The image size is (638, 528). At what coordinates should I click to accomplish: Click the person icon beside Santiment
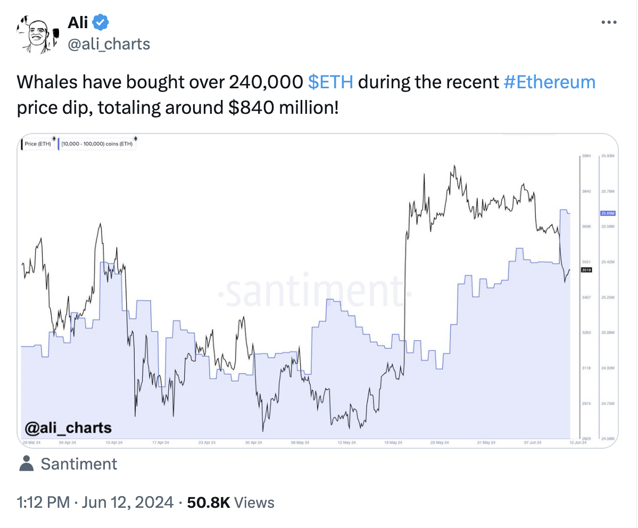27,463
